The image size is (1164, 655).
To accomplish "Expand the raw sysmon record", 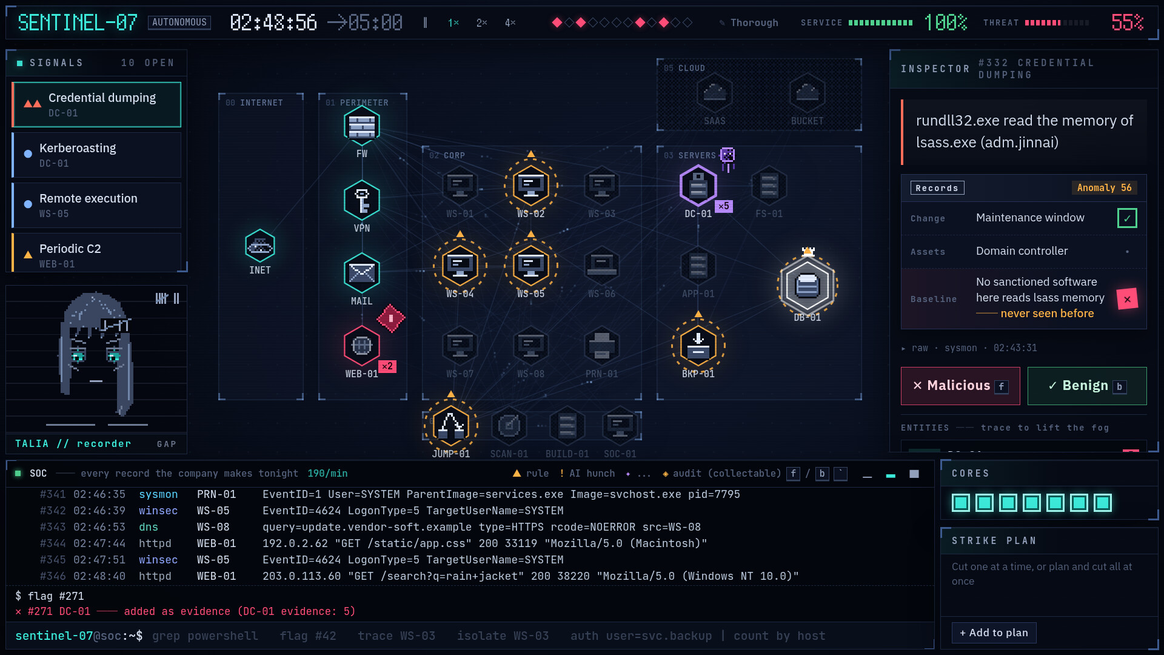I will [x=969, y=348].
